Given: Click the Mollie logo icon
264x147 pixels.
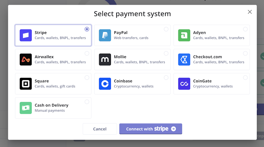Looking at the screenshot, I should pos(105,59).
